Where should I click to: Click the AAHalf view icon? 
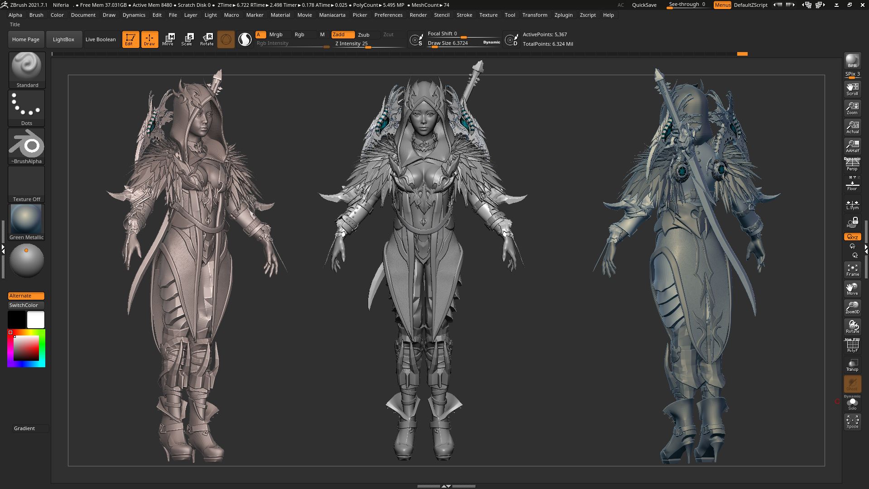[x=852, y=146]
